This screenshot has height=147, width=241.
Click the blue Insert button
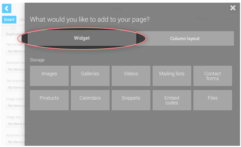[x=9, y=20]
